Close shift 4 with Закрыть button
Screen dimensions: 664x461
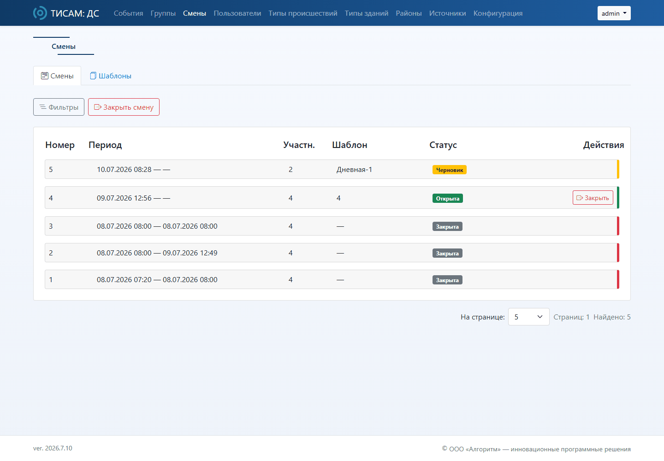pyautogui.click(x=593, y=198)
